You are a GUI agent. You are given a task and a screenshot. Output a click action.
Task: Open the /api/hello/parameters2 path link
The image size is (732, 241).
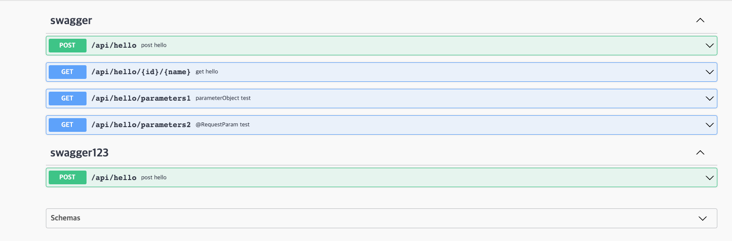[x=141, y=125]
